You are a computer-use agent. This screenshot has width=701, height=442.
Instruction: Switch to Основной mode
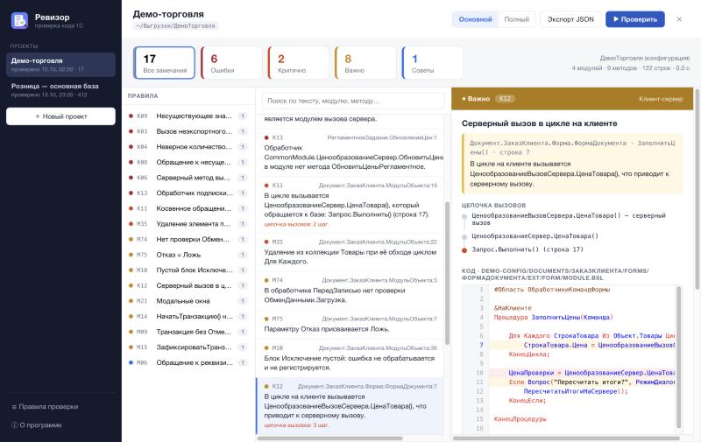point(475,19)
